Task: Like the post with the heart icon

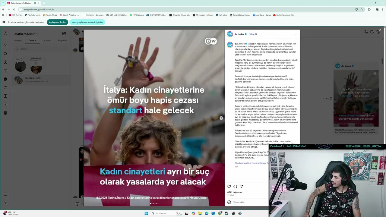Action: 229,187
